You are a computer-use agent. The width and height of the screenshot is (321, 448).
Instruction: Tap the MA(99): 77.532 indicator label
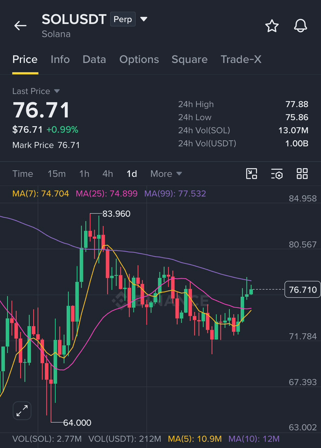pos(175,194)
